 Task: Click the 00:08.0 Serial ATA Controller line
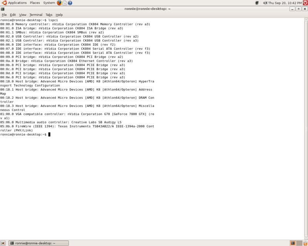coord(75,53)
